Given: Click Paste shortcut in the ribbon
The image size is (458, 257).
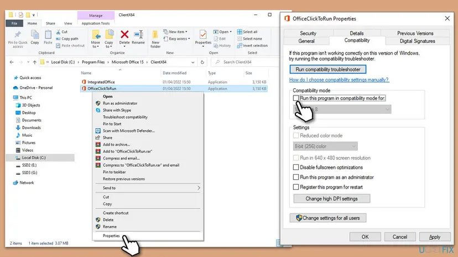Looking at the screenshot, I should coord(70,46).
